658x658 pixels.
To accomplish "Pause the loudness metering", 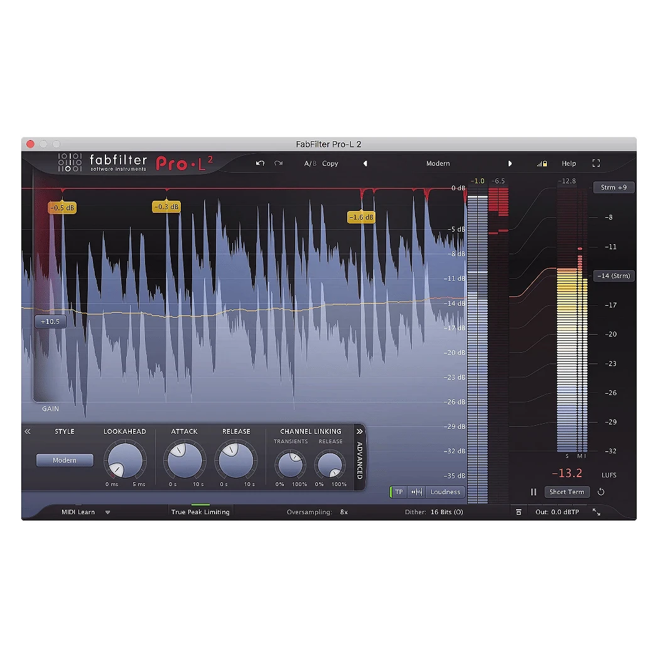I will [x=533, y=492].
